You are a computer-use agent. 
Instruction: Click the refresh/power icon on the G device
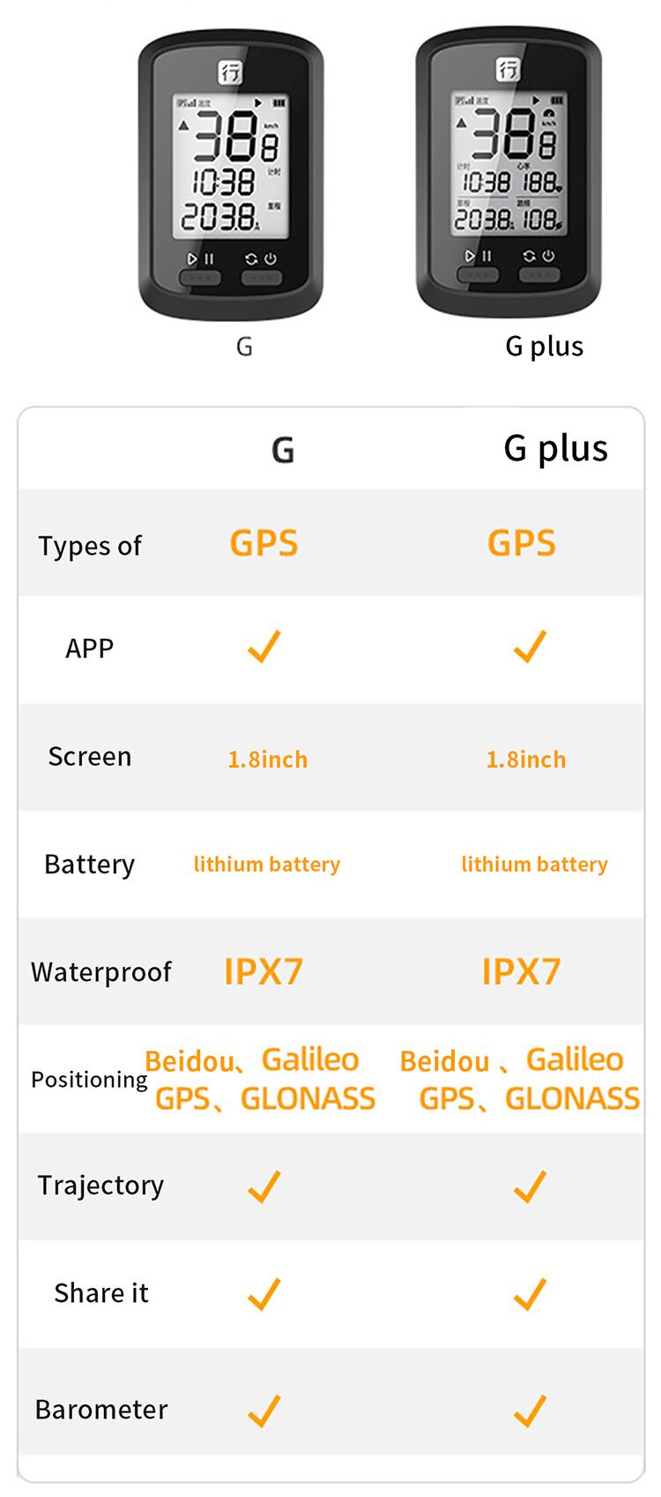pos(261,259)
